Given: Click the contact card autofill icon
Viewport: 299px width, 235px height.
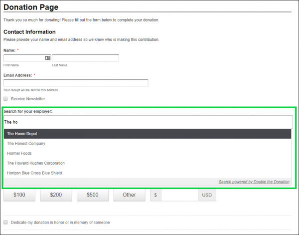Looking at the screenshot, I should pyautogui.click(x=48, y=58).
